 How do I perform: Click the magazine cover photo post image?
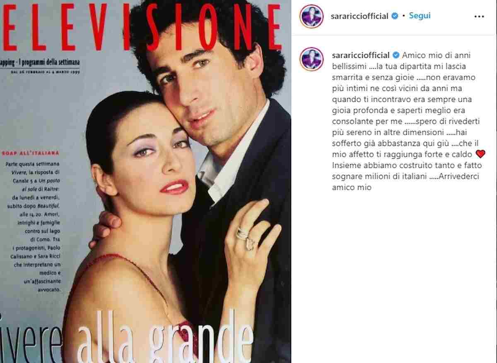pyautogui.click(x=145, y=181)
